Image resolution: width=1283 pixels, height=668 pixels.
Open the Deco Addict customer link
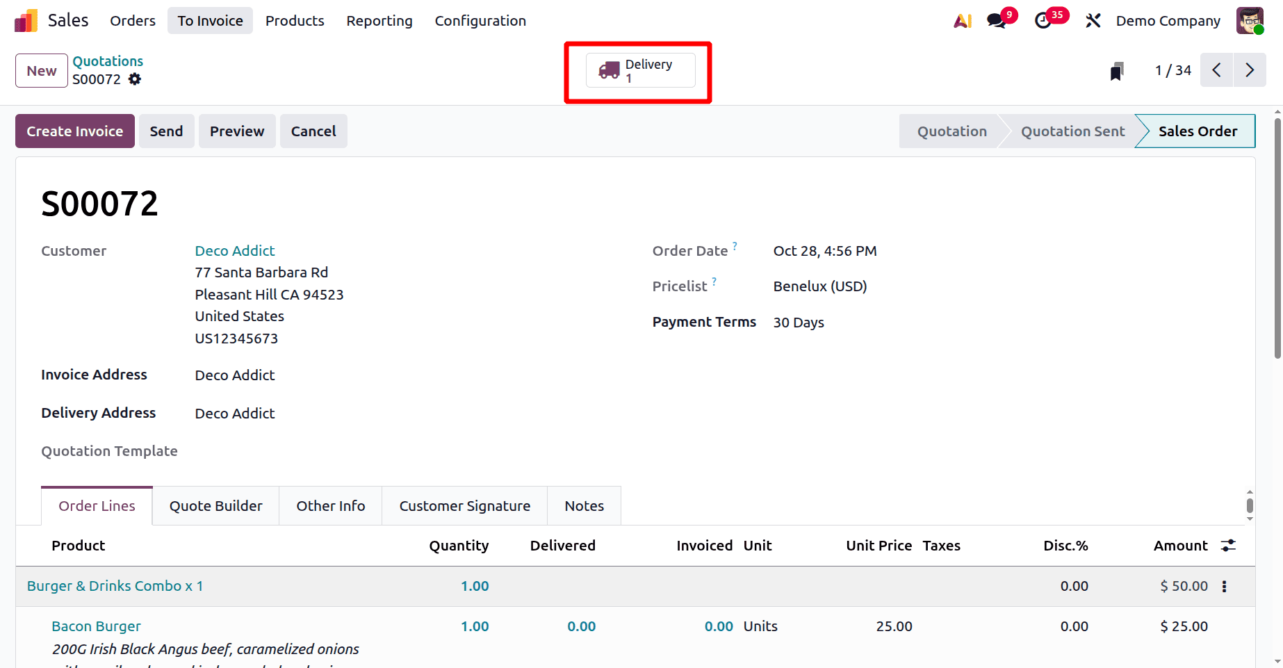coord(234,250)
